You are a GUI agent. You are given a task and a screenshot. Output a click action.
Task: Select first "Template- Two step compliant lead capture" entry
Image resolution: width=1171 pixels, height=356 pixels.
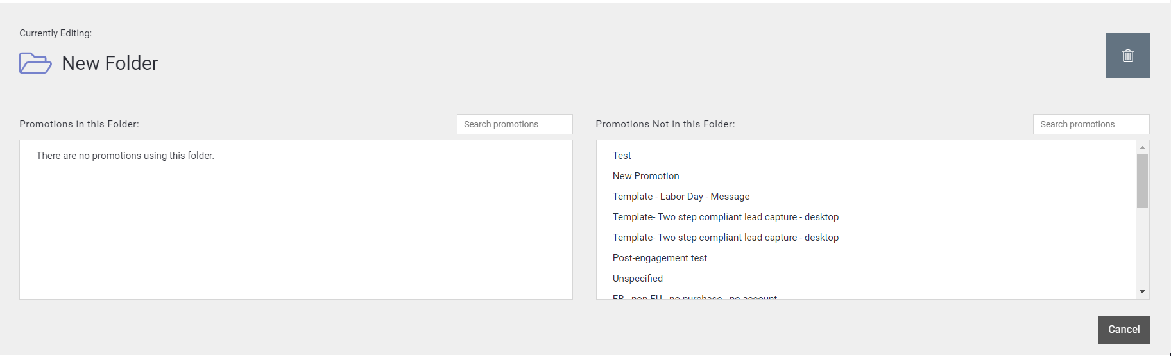(725, 217)
